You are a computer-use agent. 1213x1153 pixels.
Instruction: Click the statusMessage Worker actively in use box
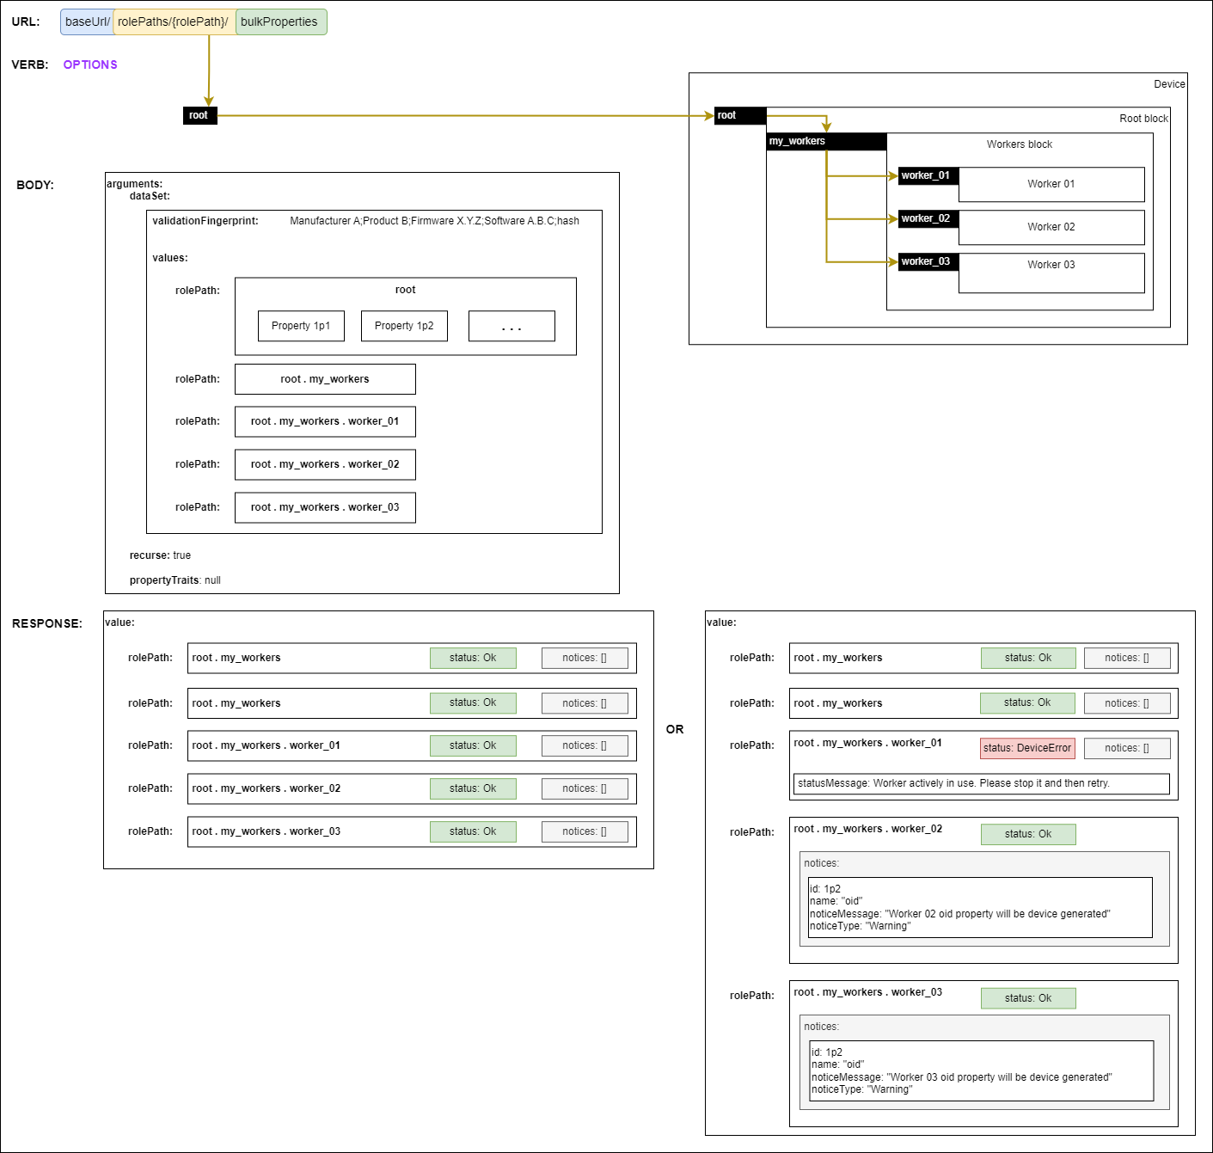coord(981,783)
